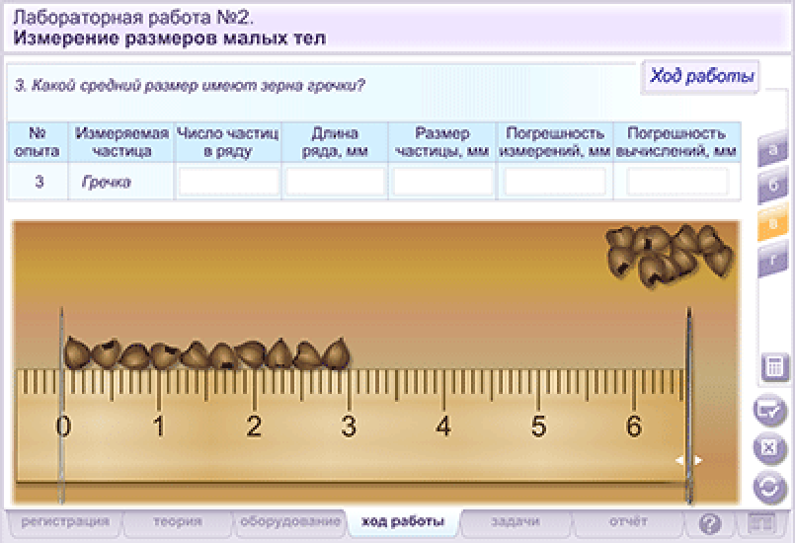Viewport: 795px width, 543px height.
Task: Open the 'регистрация' bottom tab
Action: tap(65, 522)
